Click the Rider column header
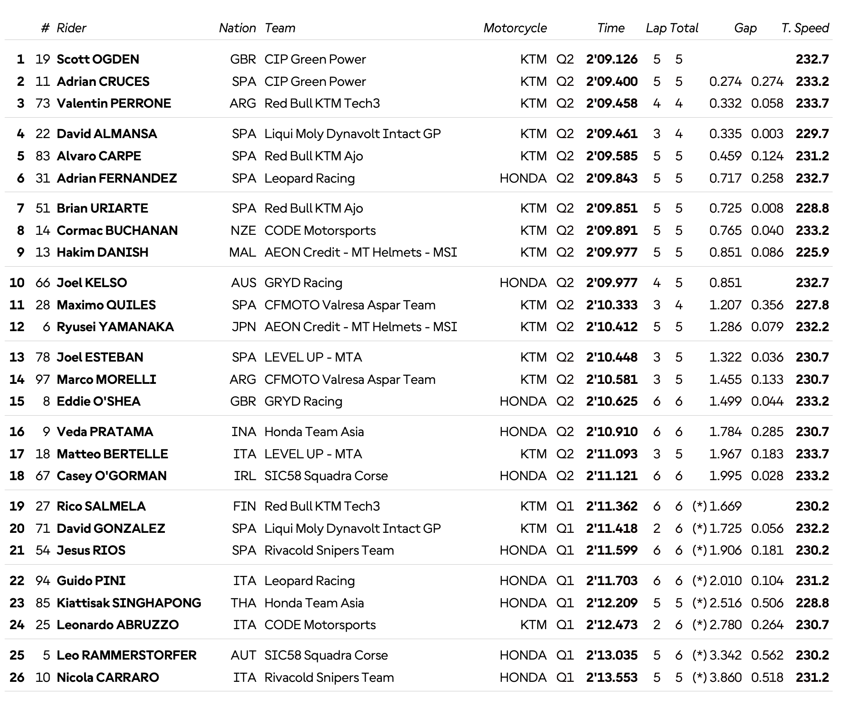852x705 pixels. (71, 28)
